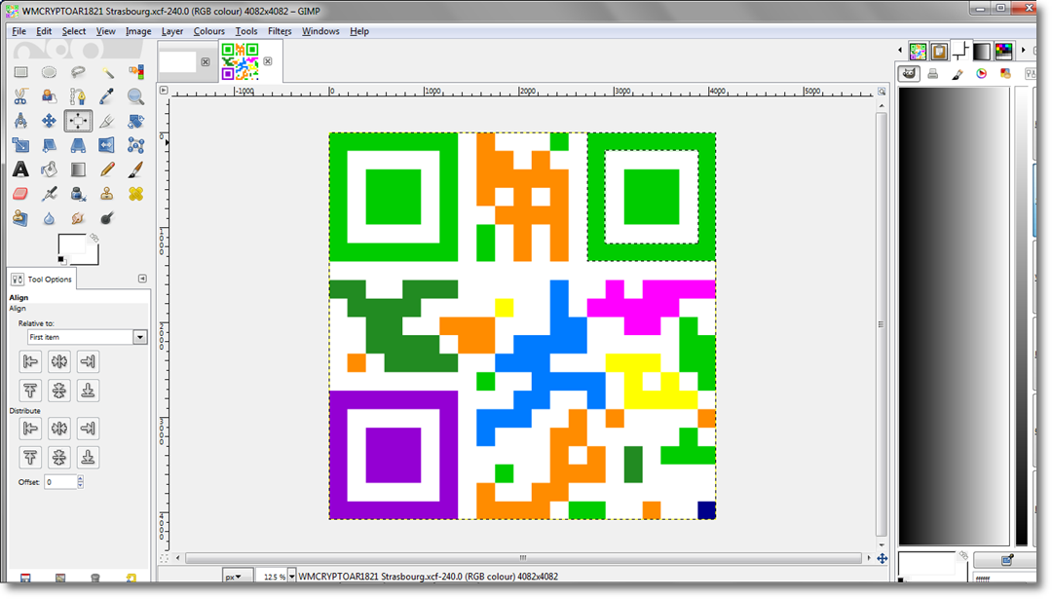Open Tool Options tab configuration menu arrow
Screen dimensions: 1052x599
click(142, 279)
